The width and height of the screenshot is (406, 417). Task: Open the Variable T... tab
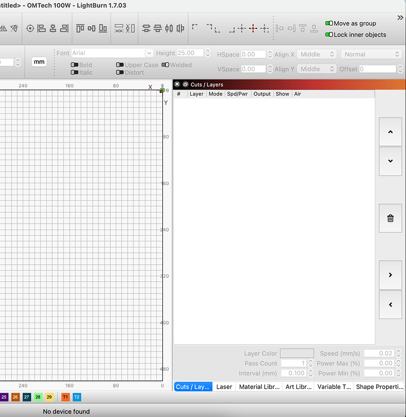334,386
